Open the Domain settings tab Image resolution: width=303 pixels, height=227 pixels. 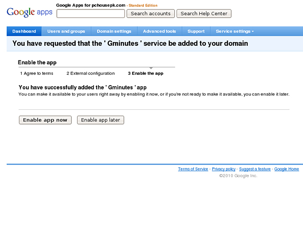point(114,31)
